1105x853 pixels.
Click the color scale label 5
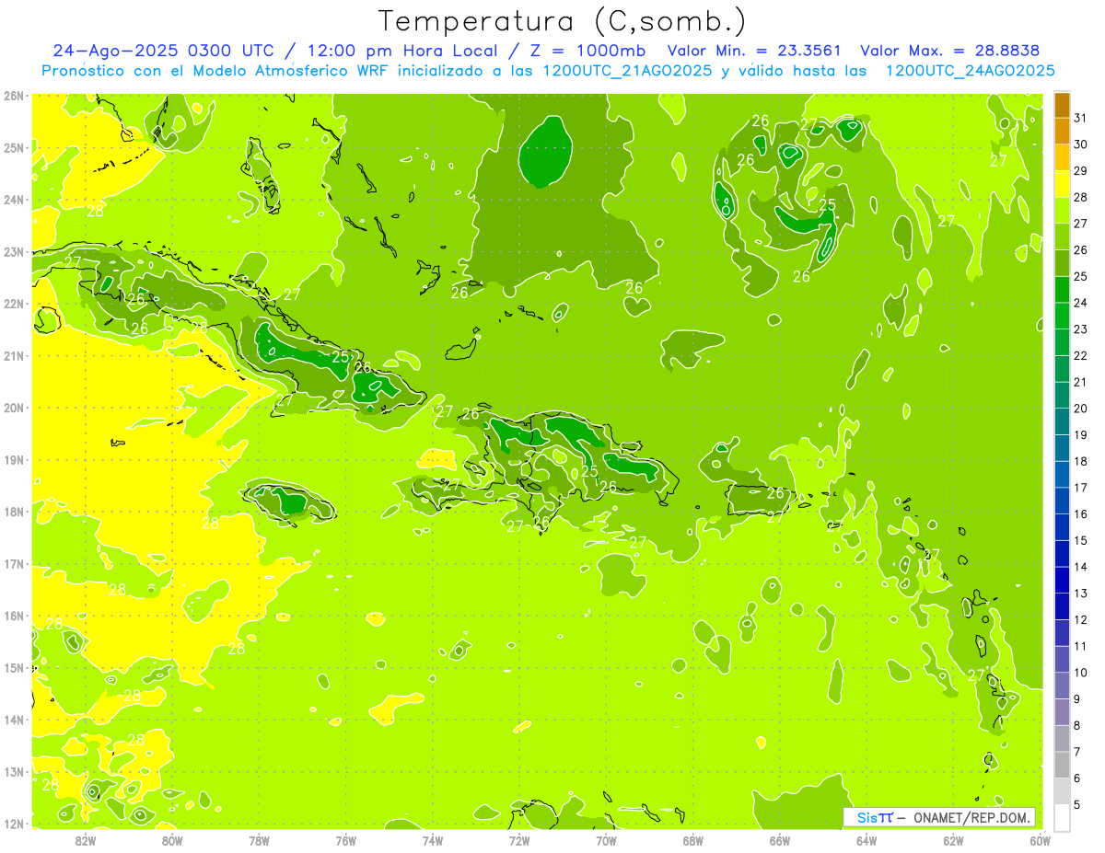tap(1077, 804)
